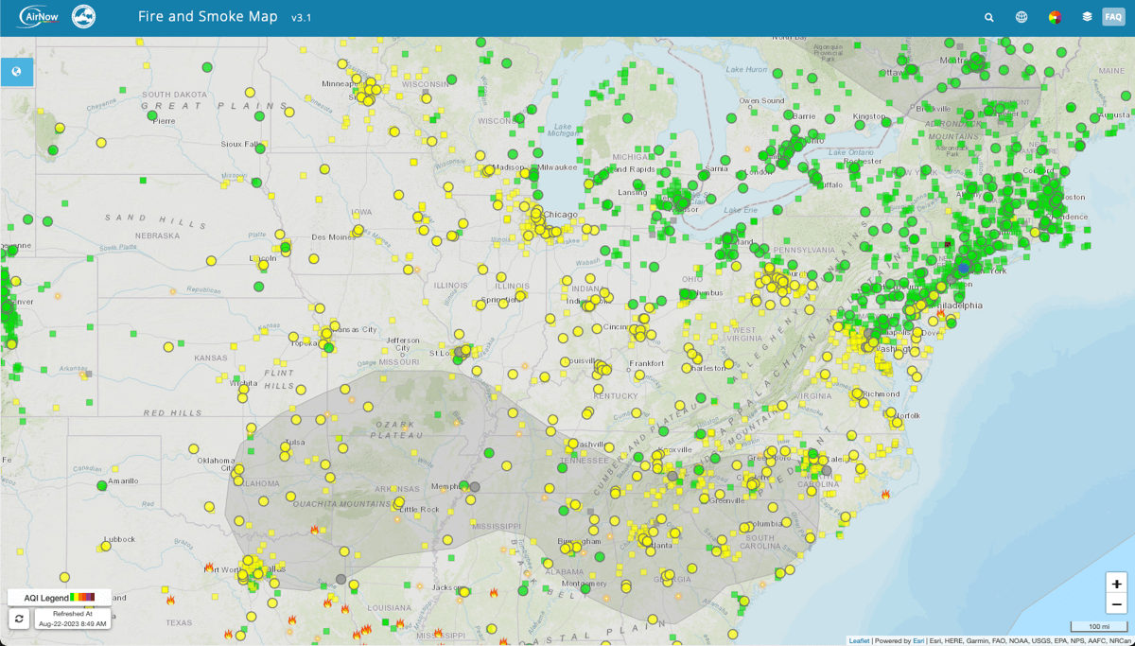Viewport: 1135px width, 646px height.
Task: Click the Fire and Smoke Map title
Action: 208,17
